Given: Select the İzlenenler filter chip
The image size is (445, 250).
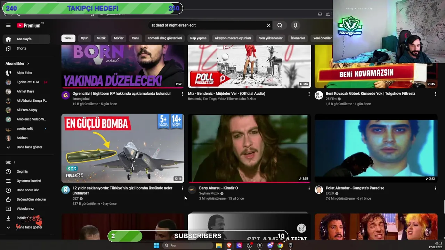Looking at the screenshot, I should (x=298, y=38).
